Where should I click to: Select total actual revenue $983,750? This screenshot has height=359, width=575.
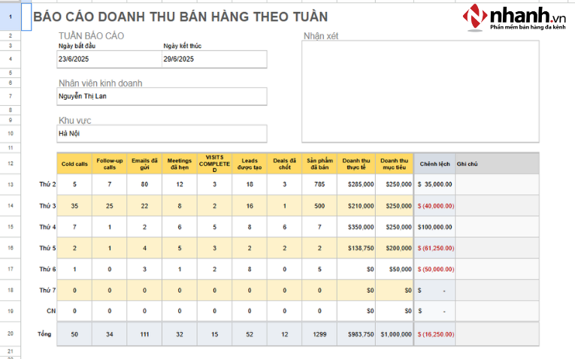pos(356,334)
